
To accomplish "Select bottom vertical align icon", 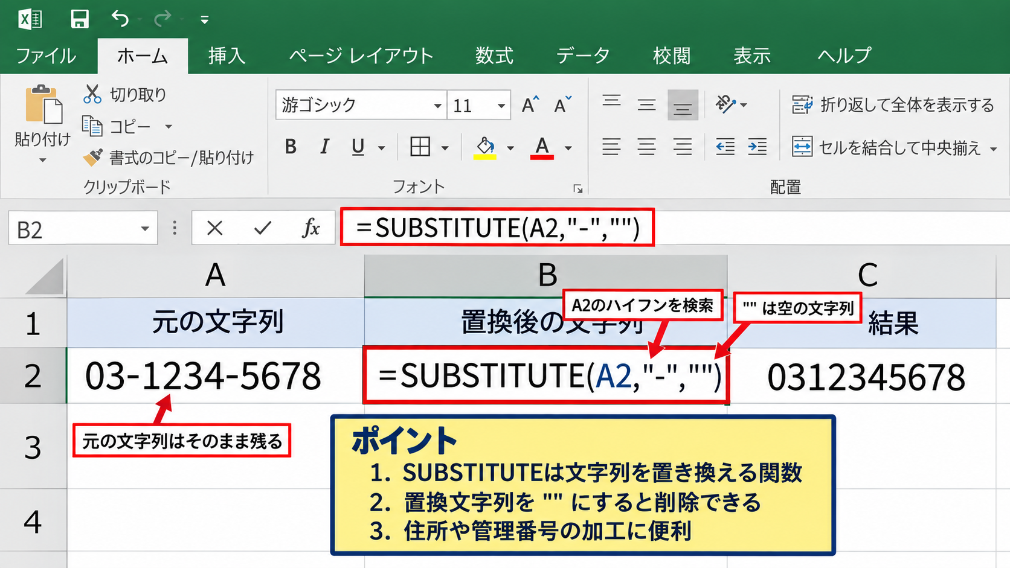I will (x=683, y=105).
